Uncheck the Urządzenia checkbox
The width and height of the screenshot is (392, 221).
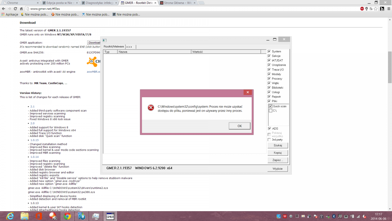point(269,65)
